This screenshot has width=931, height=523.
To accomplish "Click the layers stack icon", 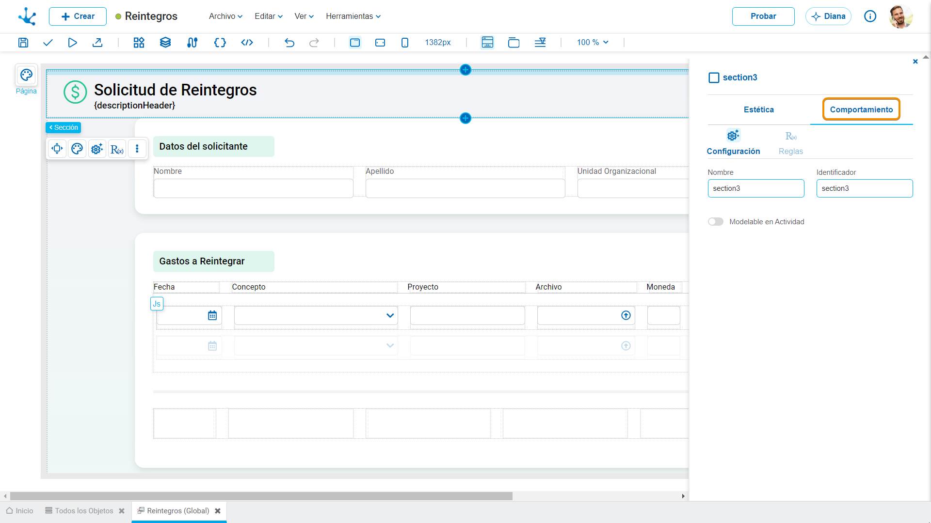I will 165,43.
